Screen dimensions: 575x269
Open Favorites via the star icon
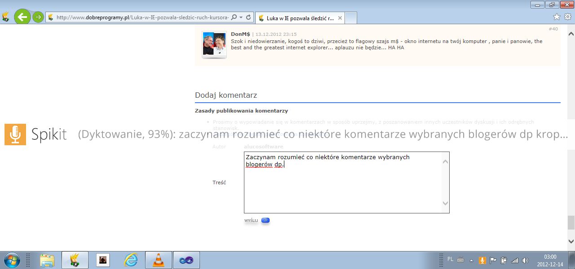pyautogui.click(x=557, y=17)
